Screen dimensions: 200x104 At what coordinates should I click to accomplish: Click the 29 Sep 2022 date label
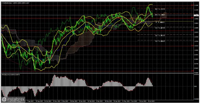(x=39, y=101)
